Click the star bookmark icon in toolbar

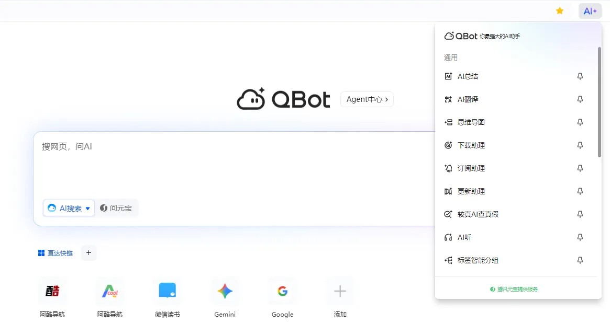[559, 10]
